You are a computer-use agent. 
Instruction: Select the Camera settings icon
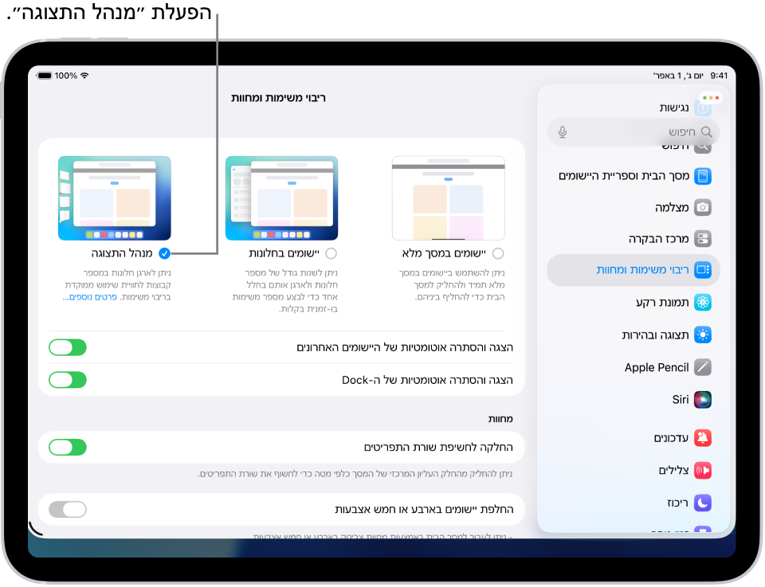click(x=702, y=207)
